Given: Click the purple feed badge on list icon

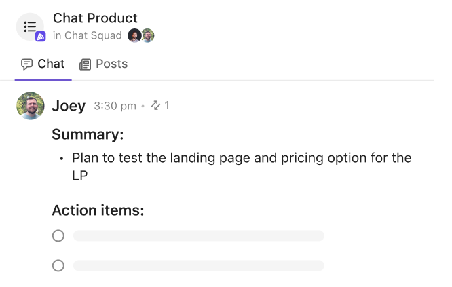Looking at the screenshot, I should (x=40, y=37).
